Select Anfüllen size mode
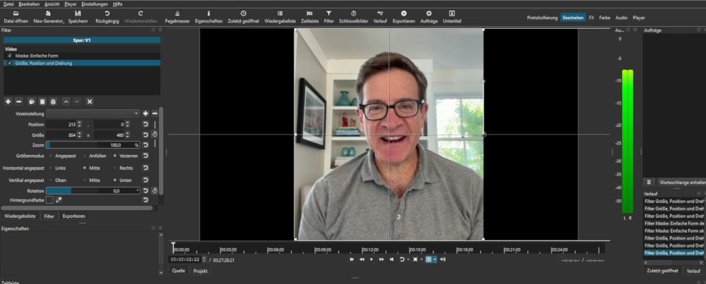706x284 pixels. (85, 155)
